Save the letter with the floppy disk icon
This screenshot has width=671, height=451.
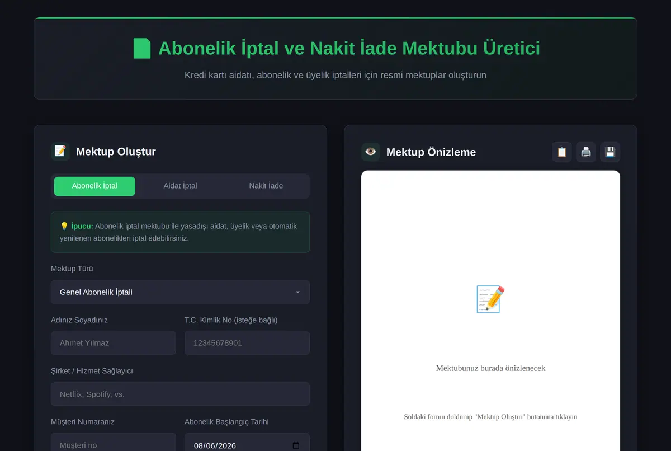click(x=610, y=152)
